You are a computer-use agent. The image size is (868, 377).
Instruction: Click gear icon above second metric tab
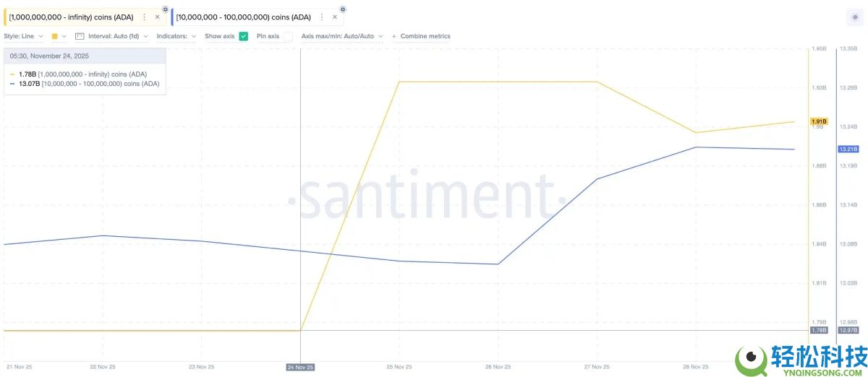point(342,9)
